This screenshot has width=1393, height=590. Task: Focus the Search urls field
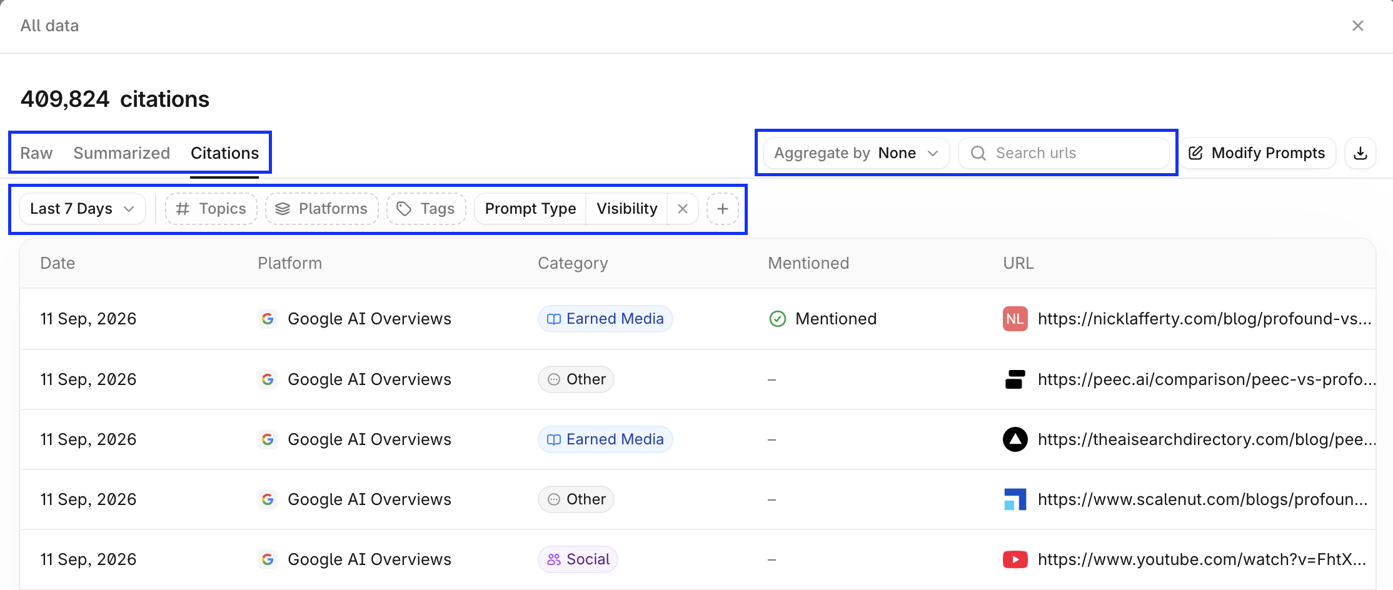(1064, 153)
